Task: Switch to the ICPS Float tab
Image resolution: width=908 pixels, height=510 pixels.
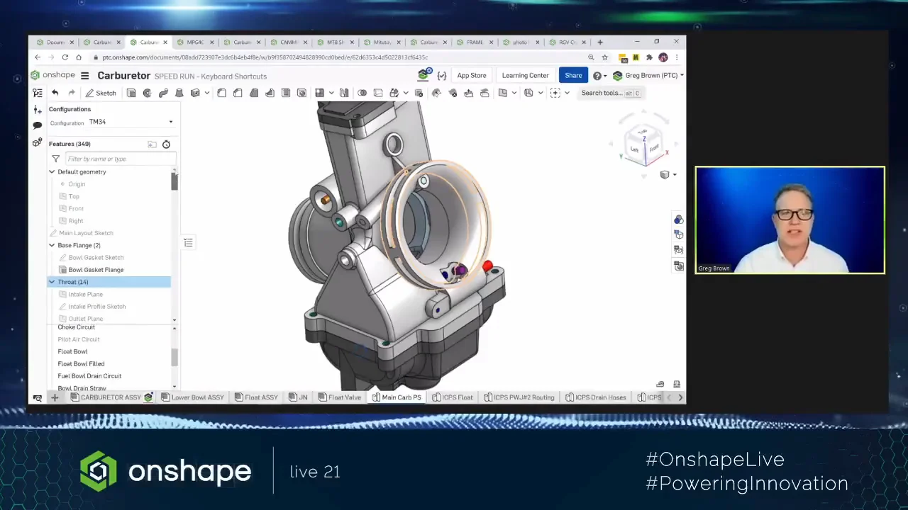Action: tap(453, 397)
